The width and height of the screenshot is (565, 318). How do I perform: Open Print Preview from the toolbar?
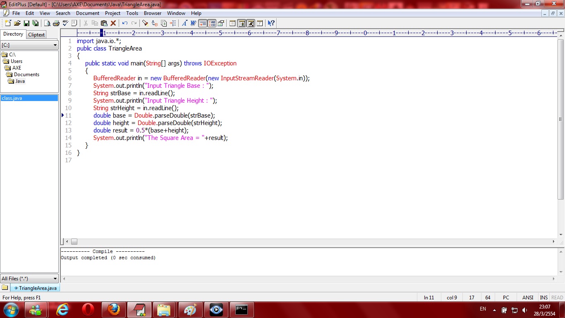(47, 23)
